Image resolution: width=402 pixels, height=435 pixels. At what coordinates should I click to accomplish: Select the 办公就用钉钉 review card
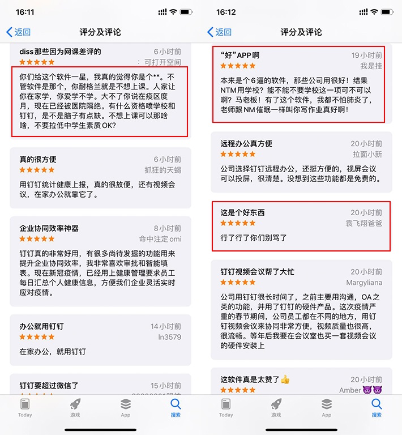(x=100, y=340)
